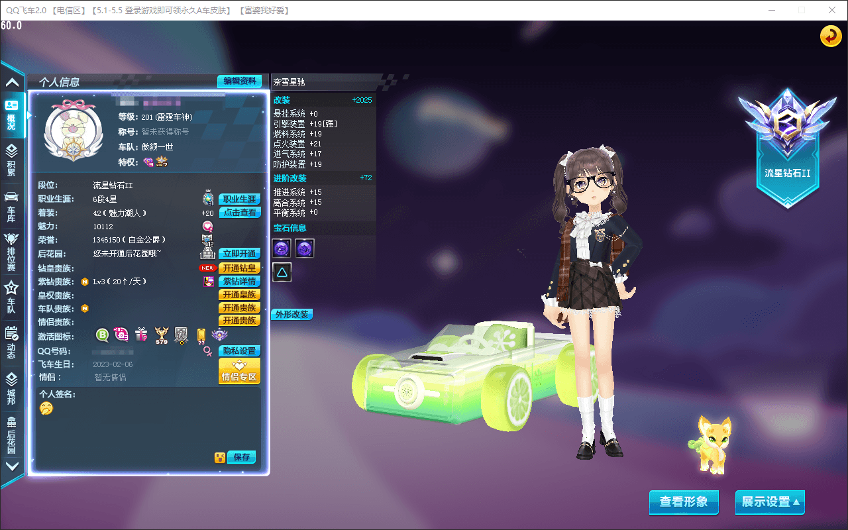This screenshot has width=848, height=530.
Task: Click the 外形改装 appearance mod button
Action: (x=291, y=314)
